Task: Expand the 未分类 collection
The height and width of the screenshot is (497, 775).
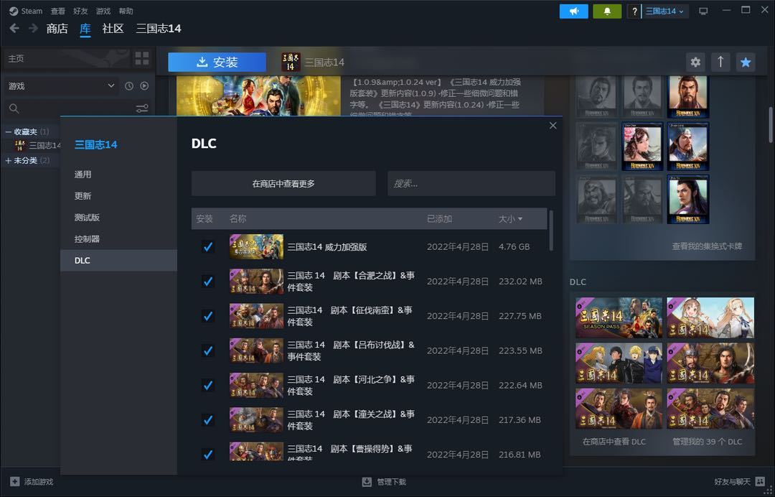Action: 9,160
